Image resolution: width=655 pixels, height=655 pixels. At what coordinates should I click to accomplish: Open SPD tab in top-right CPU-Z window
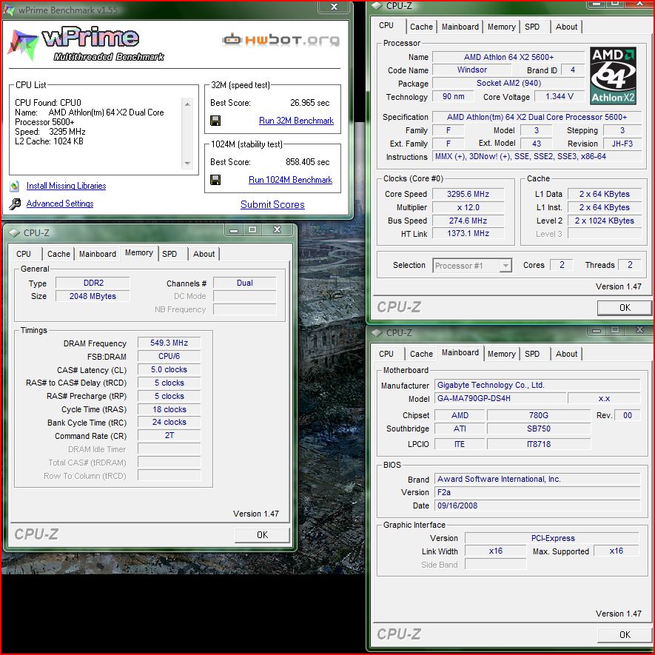pyautogui.click(x=531, y=27)
